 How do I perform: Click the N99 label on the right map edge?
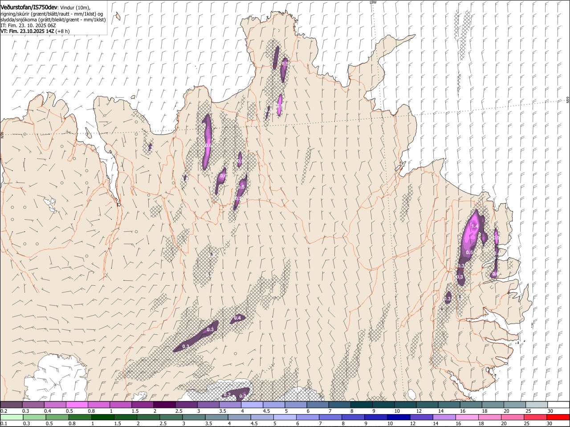[568, 100]
